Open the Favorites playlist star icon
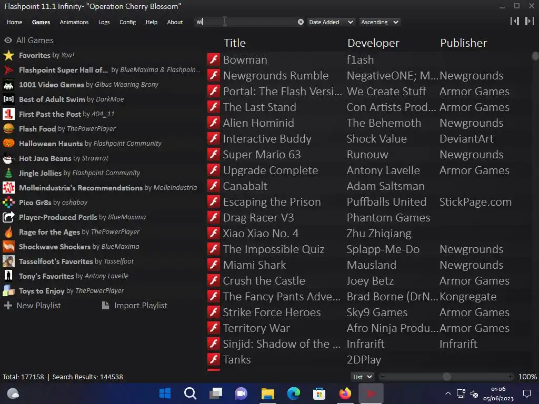The height and width of the screenshot is (404, 539). point(8,55)
